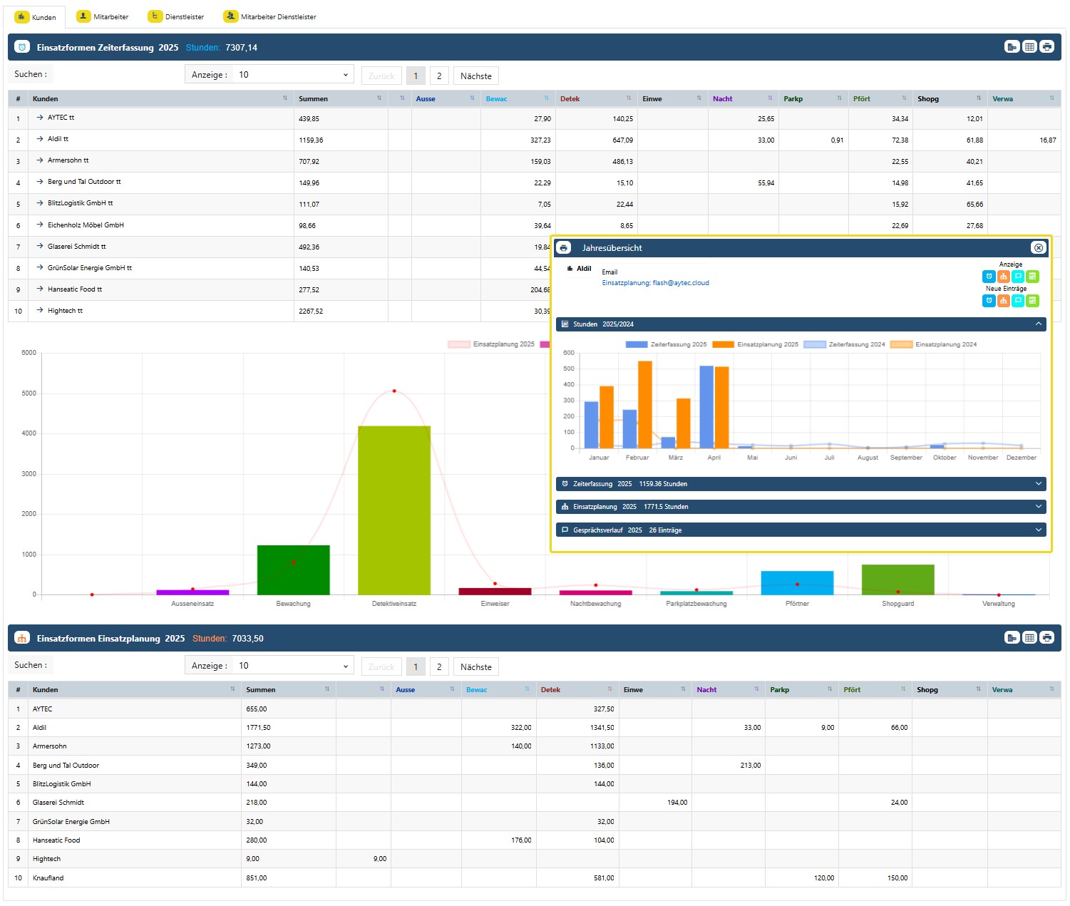This screenshot has height=906, width=1070.
Task: Click Nächste button in Einsatzplanung pagination
Action: click(x=475, y=667)
